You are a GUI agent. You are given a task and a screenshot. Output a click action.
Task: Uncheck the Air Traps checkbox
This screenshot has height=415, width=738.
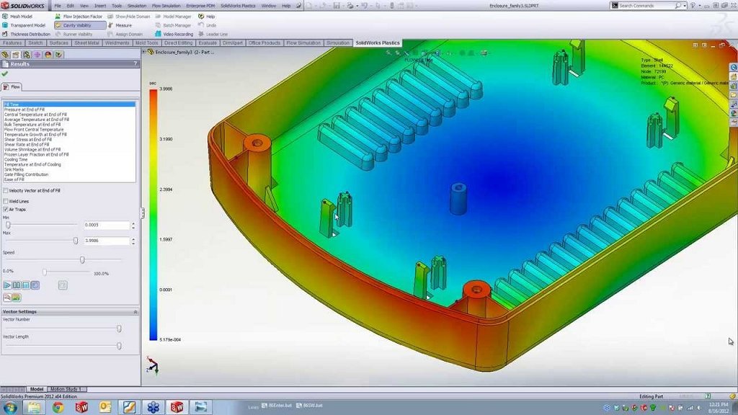[6, 210]
